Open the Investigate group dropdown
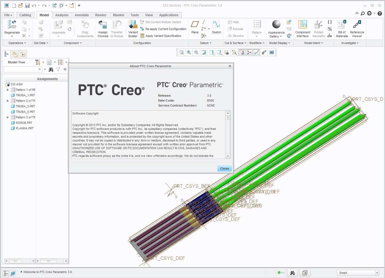Image resolution: width=385 pixels, height=278 pixels. tap(350, 43)
